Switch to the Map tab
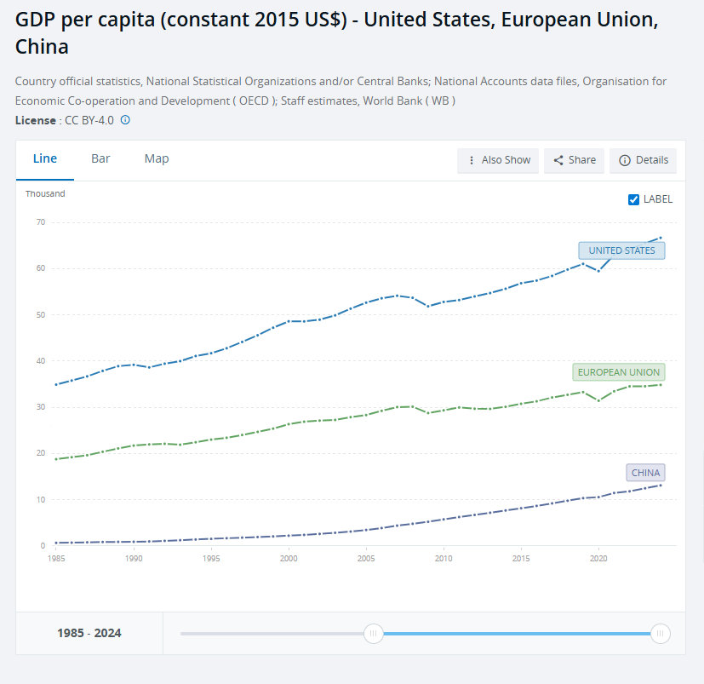 (157, 158)
